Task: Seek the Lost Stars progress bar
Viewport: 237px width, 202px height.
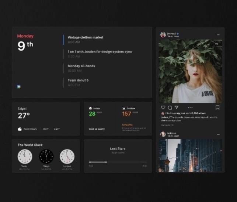Action: (x=118, y=162)
